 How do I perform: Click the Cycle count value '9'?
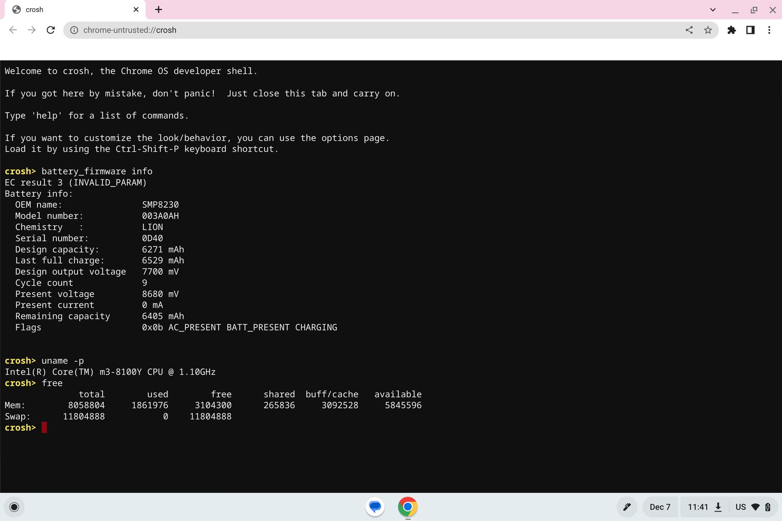coord(144,283)
